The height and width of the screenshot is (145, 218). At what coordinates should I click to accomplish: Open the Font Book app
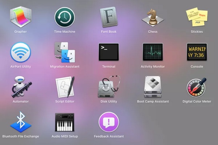[x=109, y=17]
